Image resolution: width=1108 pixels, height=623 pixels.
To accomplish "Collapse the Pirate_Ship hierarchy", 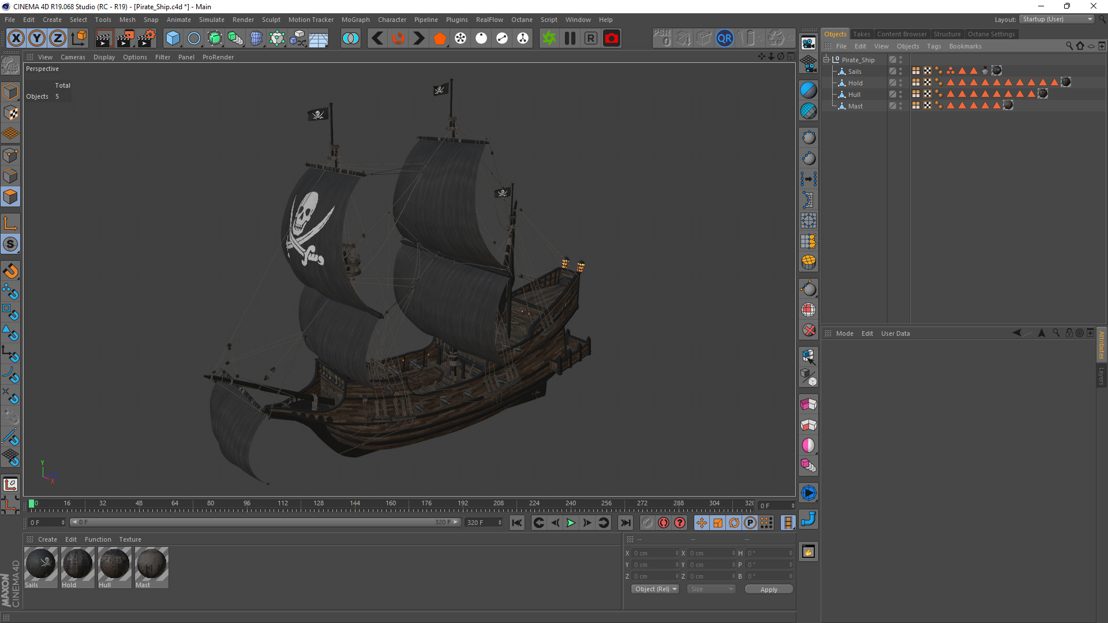I will click(826, 59).
